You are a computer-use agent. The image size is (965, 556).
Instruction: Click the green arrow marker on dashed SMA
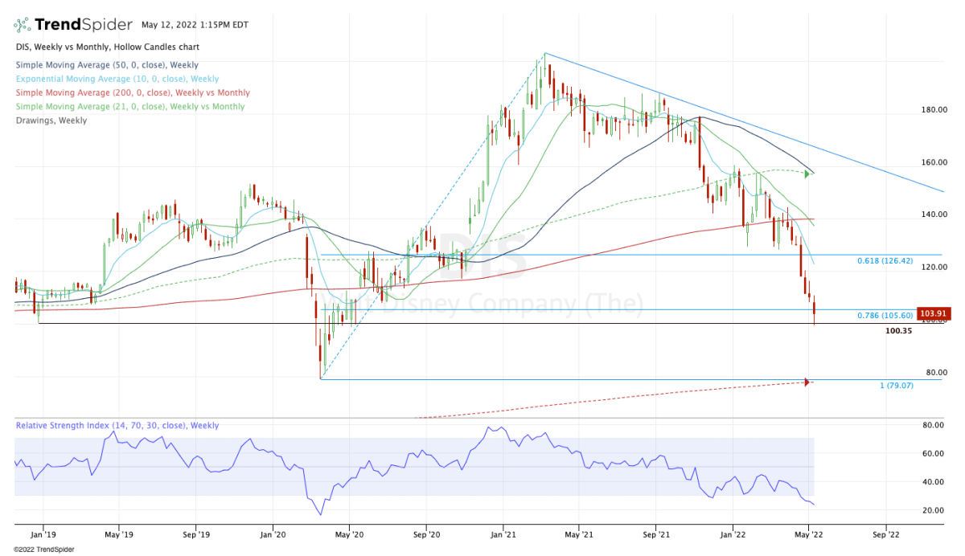807,174
